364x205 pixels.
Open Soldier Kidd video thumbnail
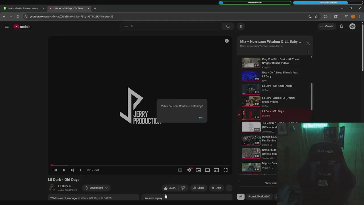pyautogui.click(x=251, y=153)
